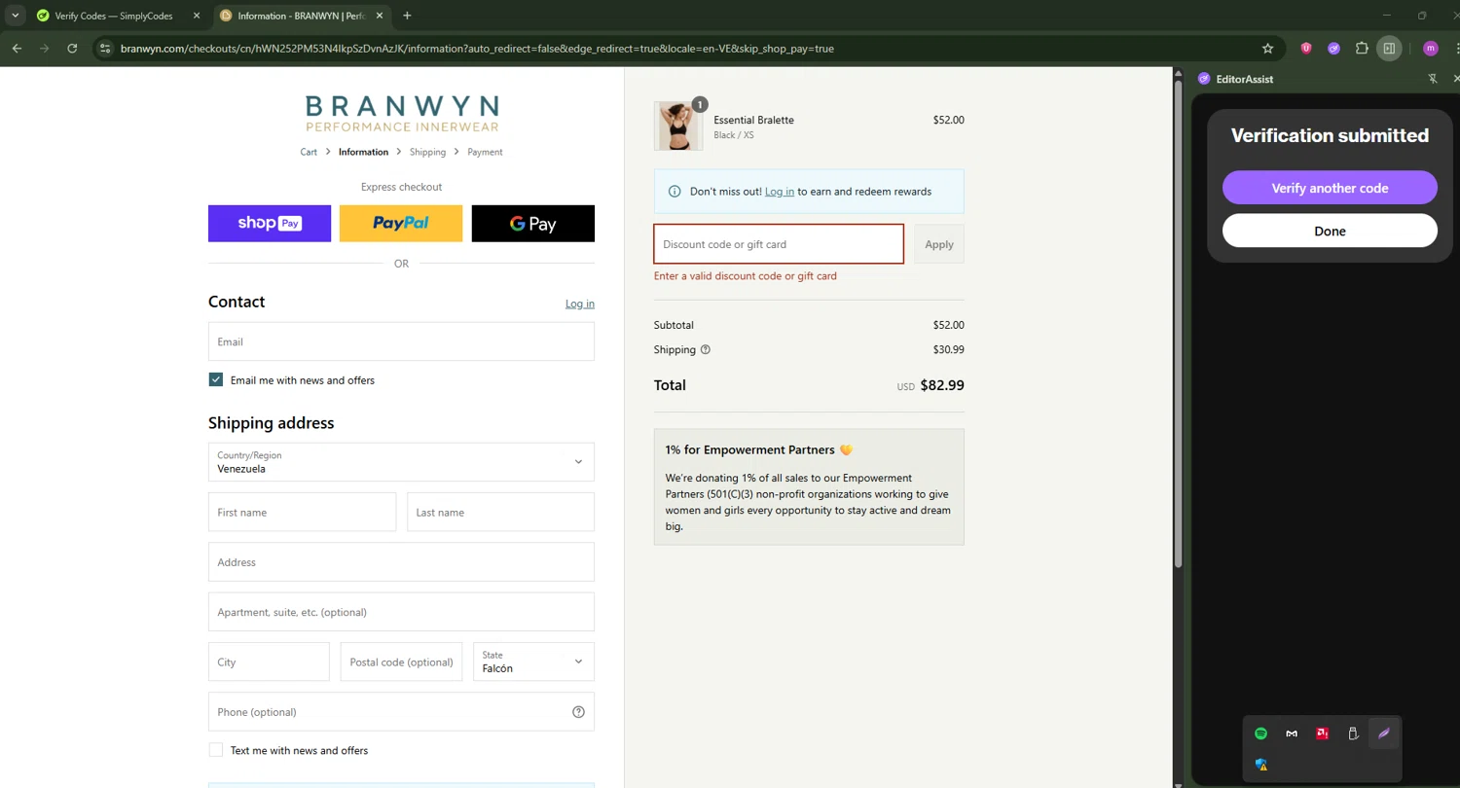Uncheck Email me with news and offers
The height and width of the screenshot is (788, 1460).
(216, 379)
